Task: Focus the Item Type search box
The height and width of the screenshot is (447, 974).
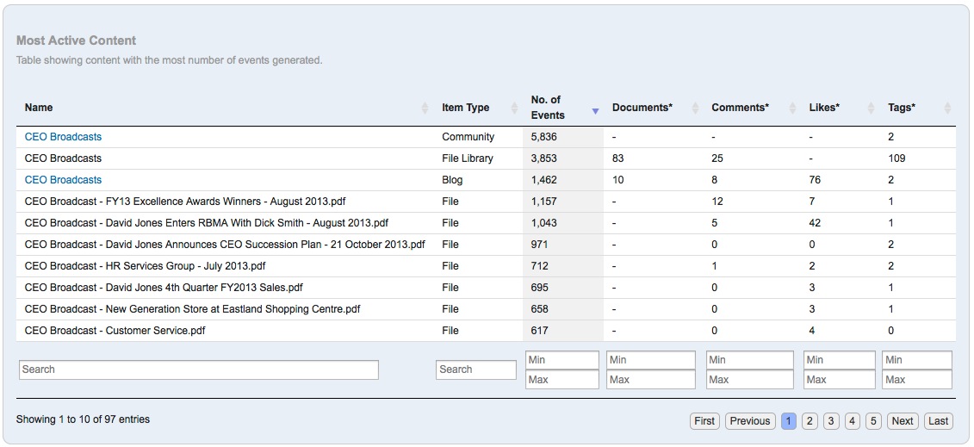Action: coord(475,369)
